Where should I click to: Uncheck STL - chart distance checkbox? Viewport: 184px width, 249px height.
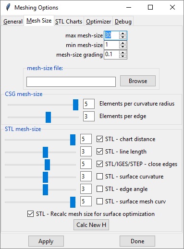[x=99, y=139]
